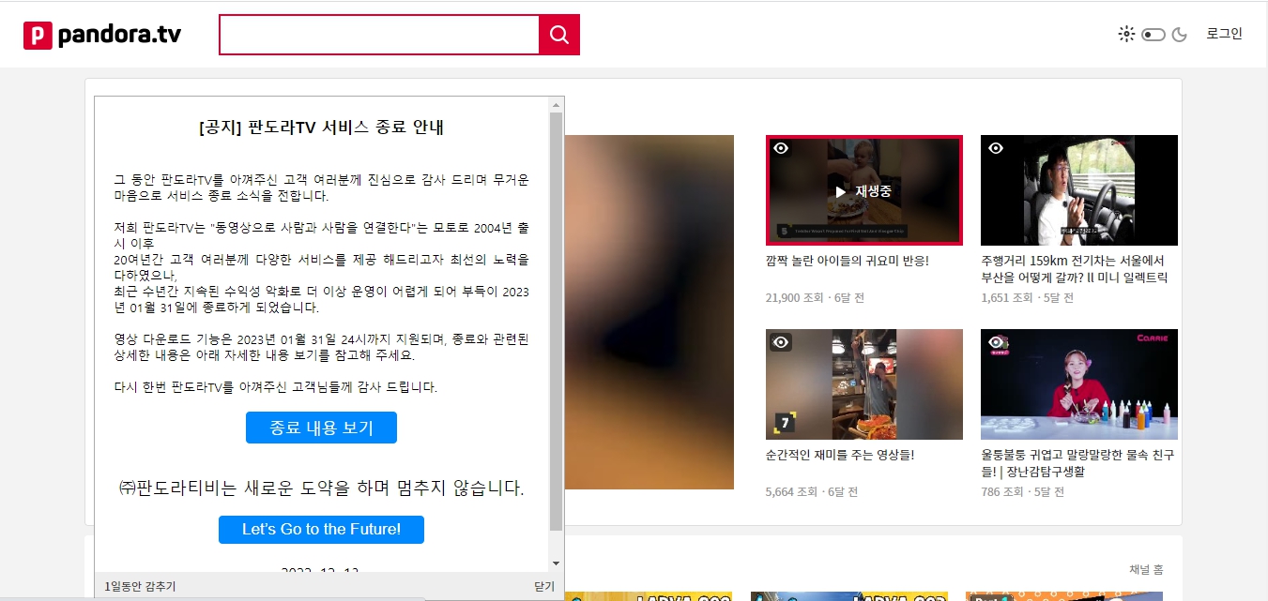The width and height of the screenshot is (1268, 601).
Task: Click 1일동안 감추기 in the popup footer
Action: (140, 586)
